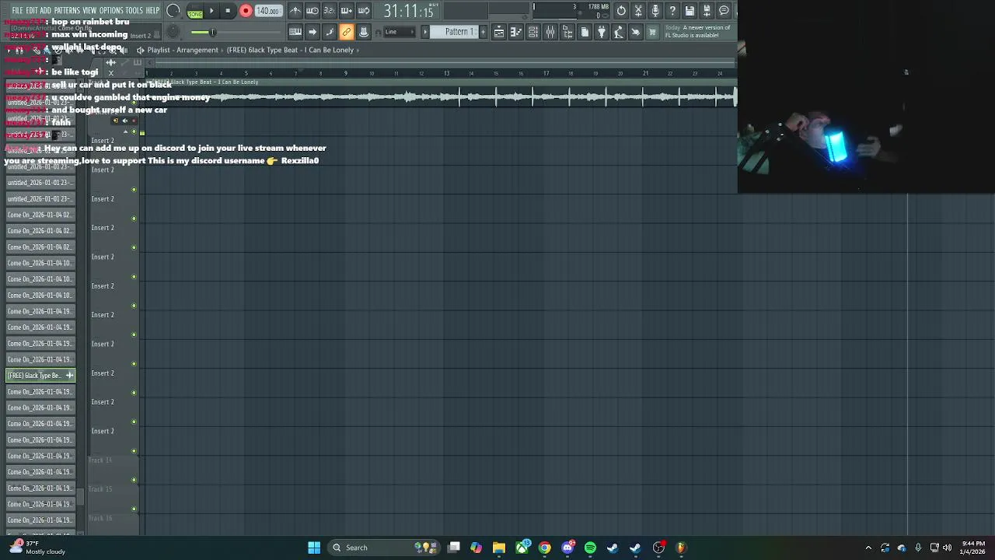The height and width of the screenshot is (560, 995).
Task: Open Discord from the taskbar
Action: (x=567, y=548)
